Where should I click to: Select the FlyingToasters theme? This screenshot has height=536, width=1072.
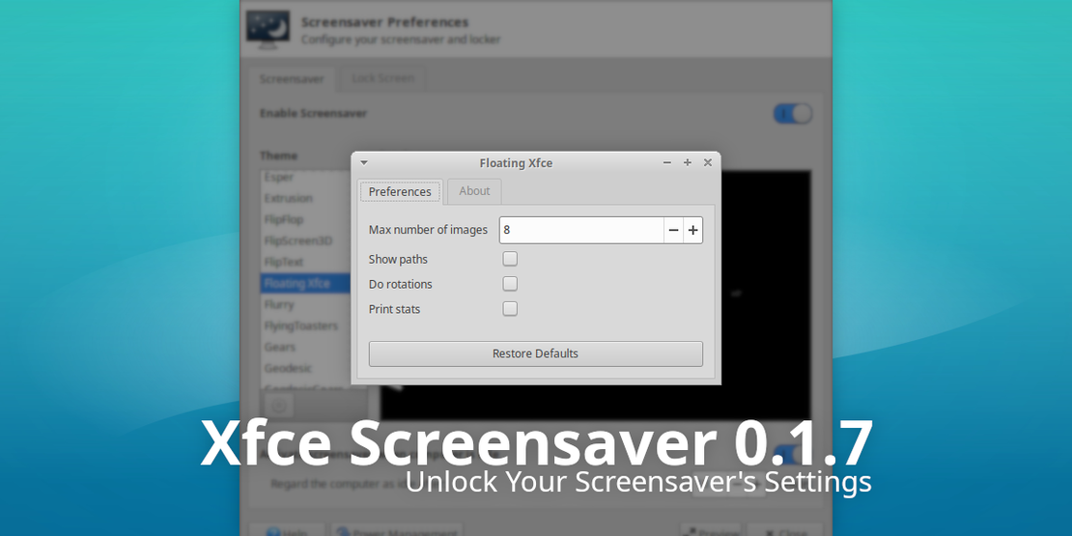pos(305,325)
